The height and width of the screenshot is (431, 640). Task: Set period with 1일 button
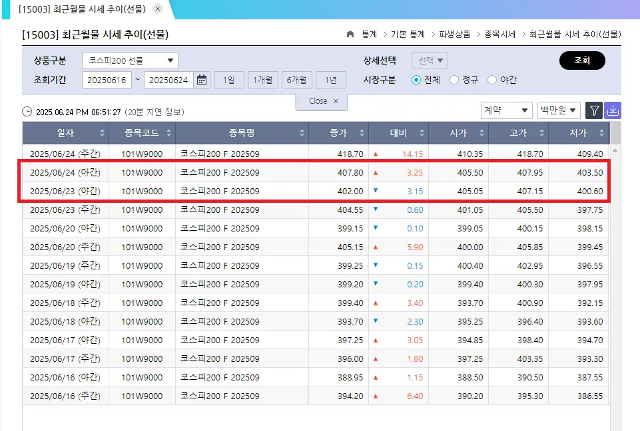[x=229, y=80]
